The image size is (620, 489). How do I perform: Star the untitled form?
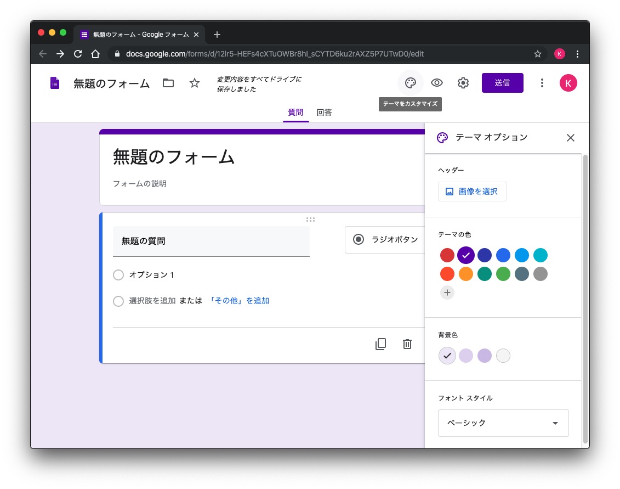[x=195, y=83]
